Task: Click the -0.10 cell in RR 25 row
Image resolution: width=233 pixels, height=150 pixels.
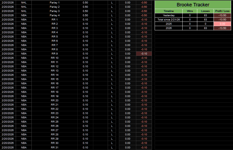Action: [144, 122]
